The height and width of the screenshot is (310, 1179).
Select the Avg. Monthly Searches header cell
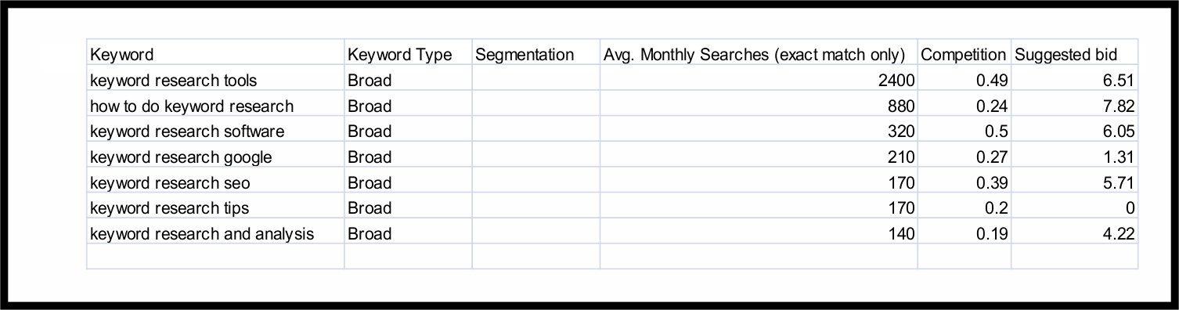pyautogui.click(x=759, y=54)
